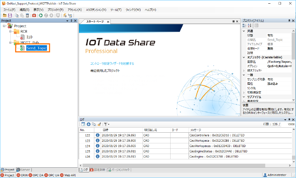Click the grey monitor icon in toolbar
Image resolution: width=296 pixels, height=178 pixels.
pos(58,15)
